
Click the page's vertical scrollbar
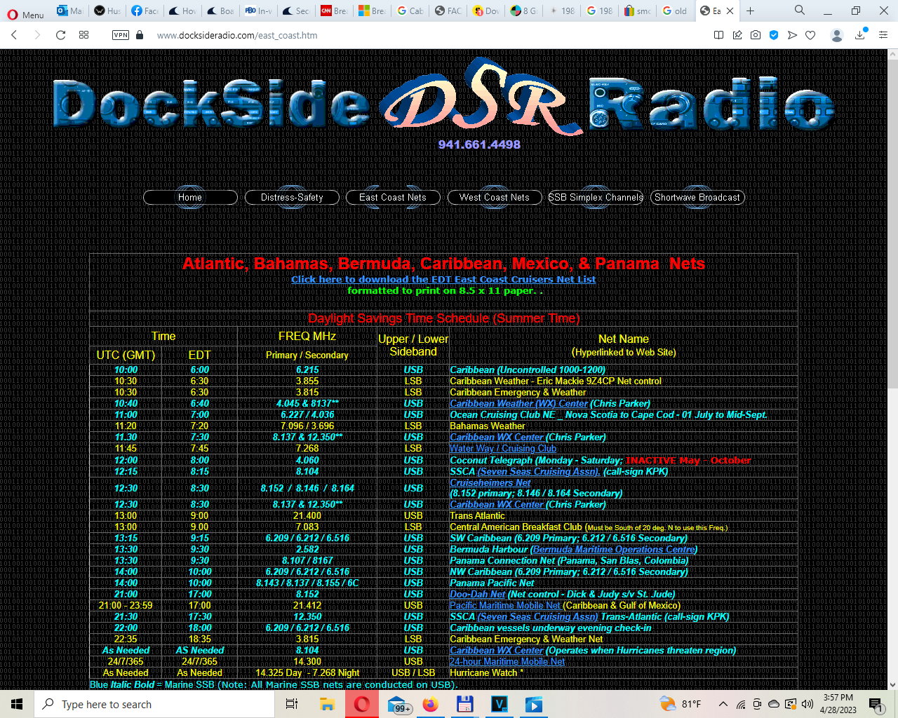pyautogui.click(x=892, y=217)
